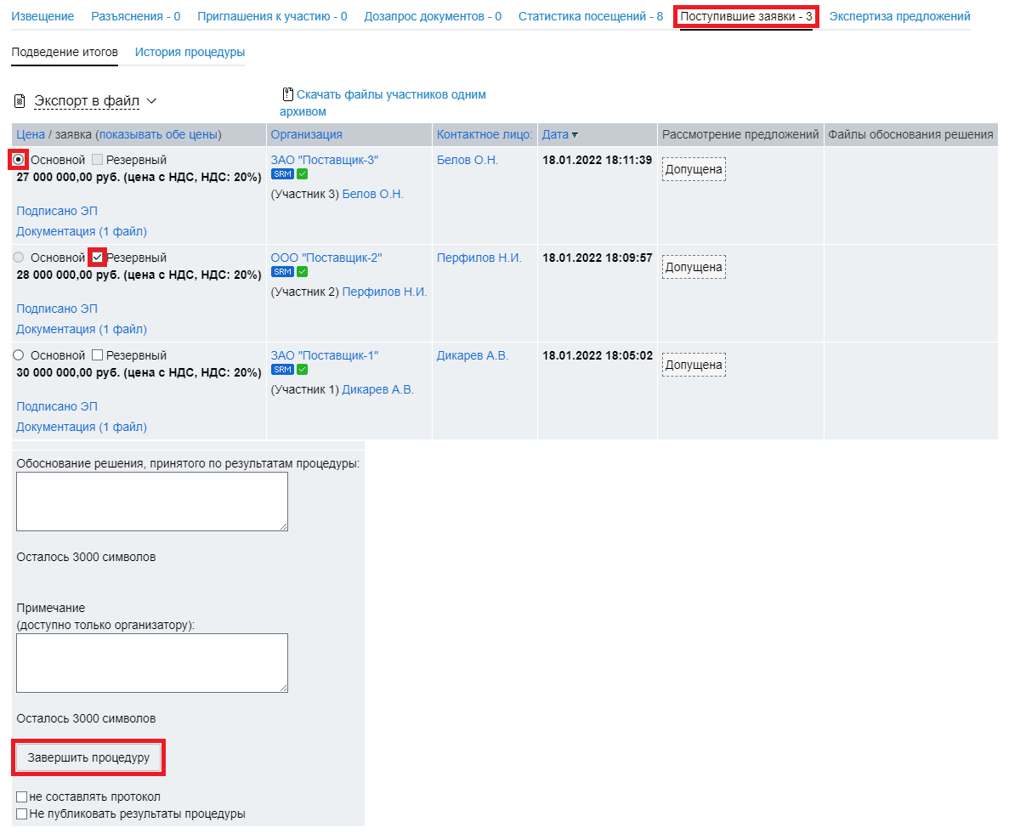Open the История процедуры tab

(190, 53)
